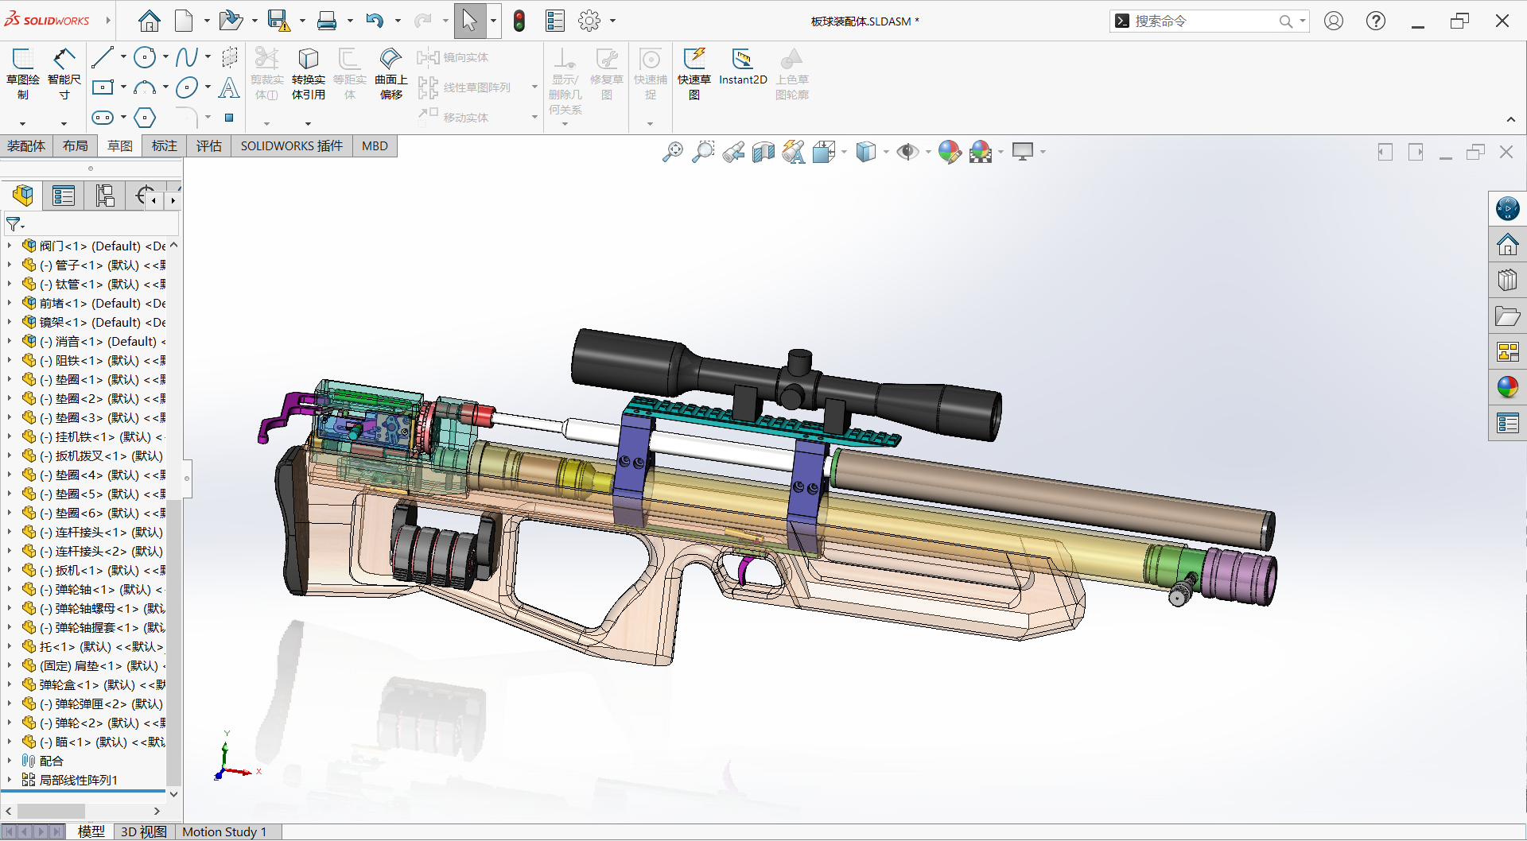Select (固定) 肩垫<1> in tree
Image resolution: width=1527 pixels, height=841 pixels.
pos(93,665)
